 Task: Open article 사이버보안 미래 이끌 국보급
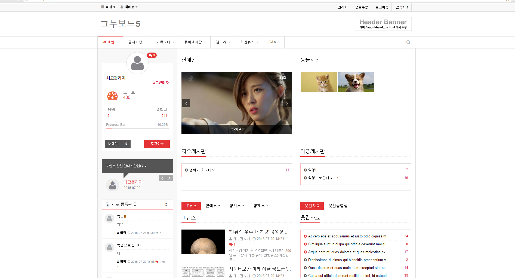(x=260, y=269)
